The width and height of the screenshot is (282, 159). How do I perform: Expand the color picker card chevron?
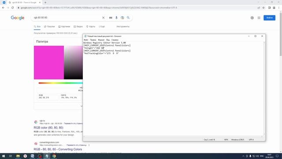(x=82, y=106)
